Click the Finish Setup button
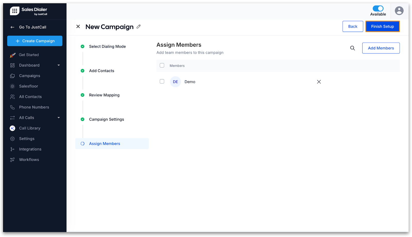Viewport: 412px width, 237px height. 382,27
